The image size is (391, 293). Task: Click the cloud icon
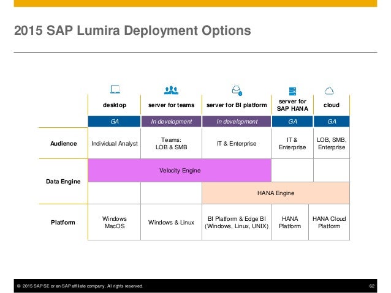tap(329, 91)
